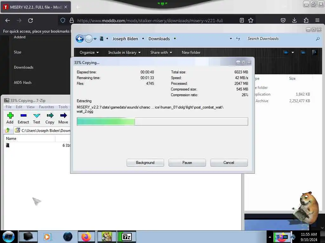This screenshot has height=243, width=325.
Task: Click the tracking protection shield icon
Action: pyautogui.click(x=63, y=20)
